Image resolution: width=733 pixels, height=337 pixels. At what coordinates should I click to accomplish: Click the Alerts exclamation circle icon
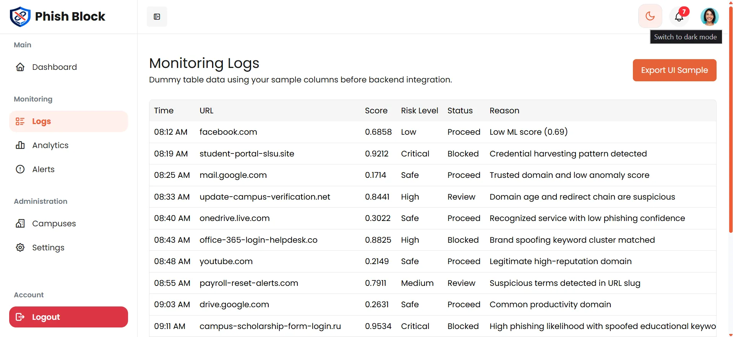20,169
